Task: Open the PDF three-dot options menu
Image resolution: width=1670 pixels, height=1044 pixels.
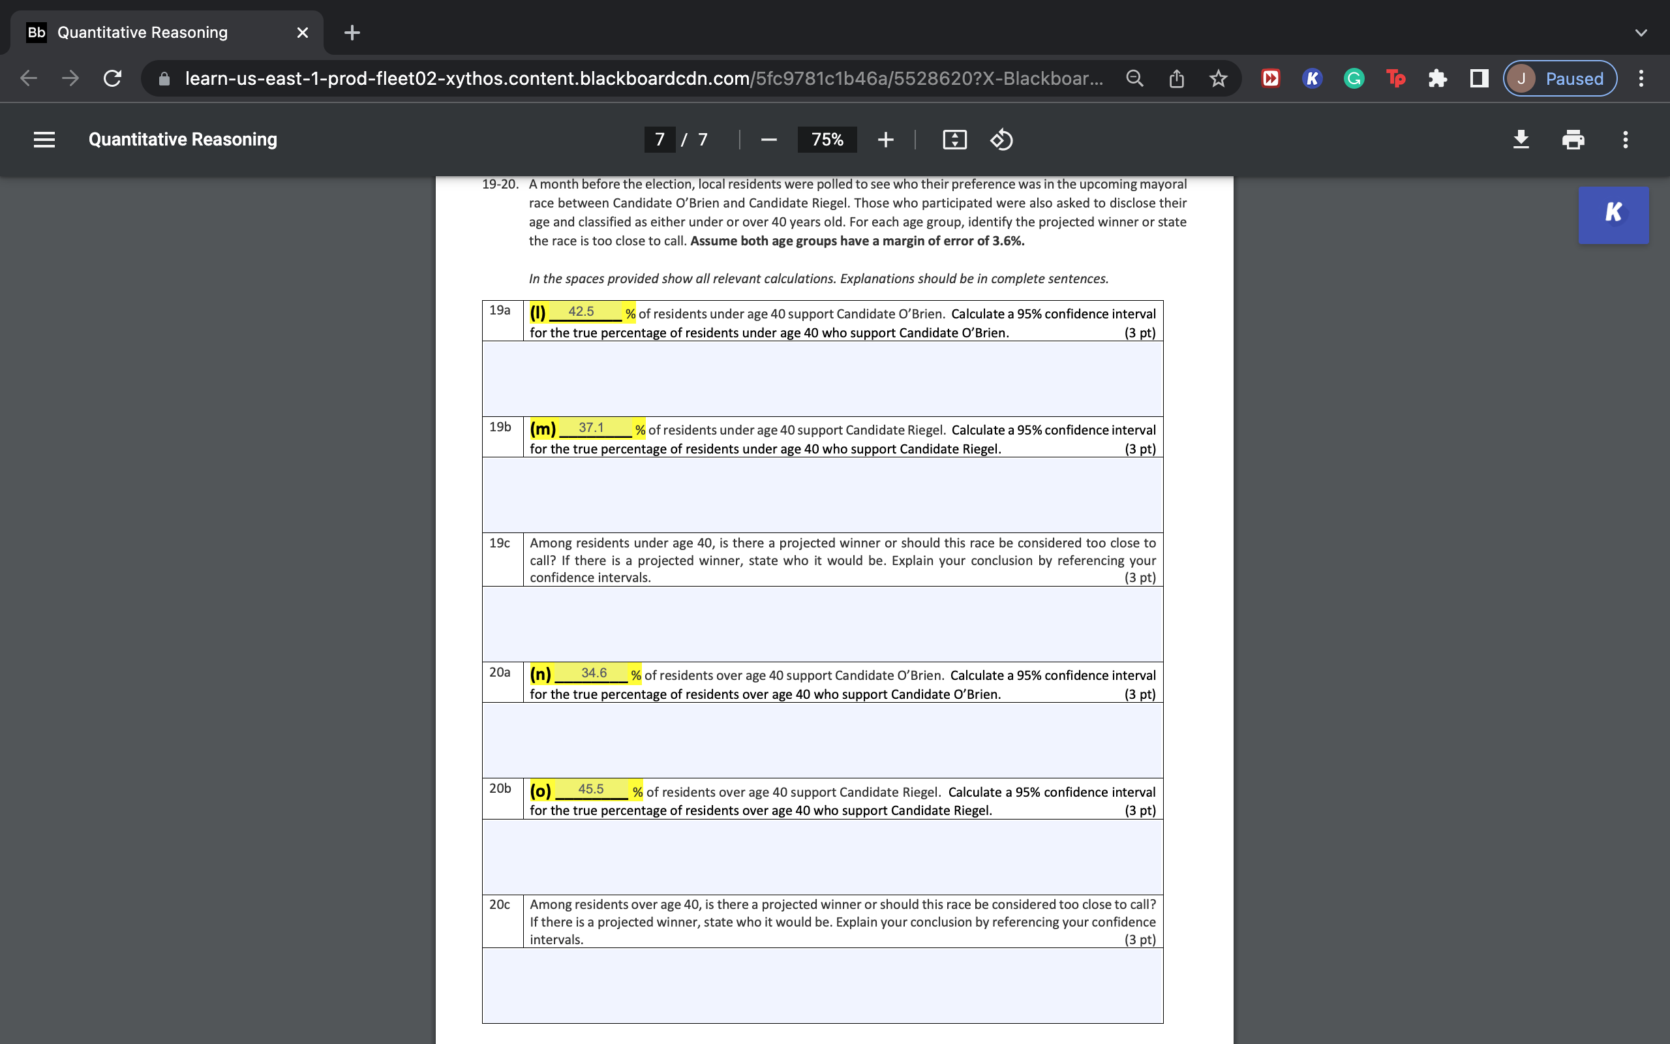Action: click(x=1625, y=140)
